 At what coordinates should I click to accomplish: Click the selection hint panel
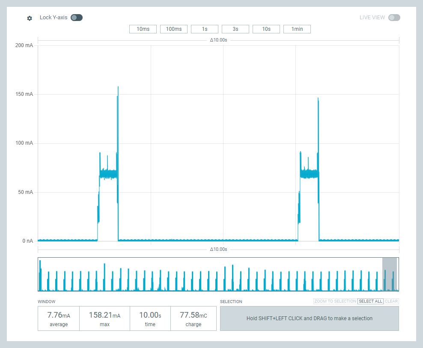[x=309, y=318]
